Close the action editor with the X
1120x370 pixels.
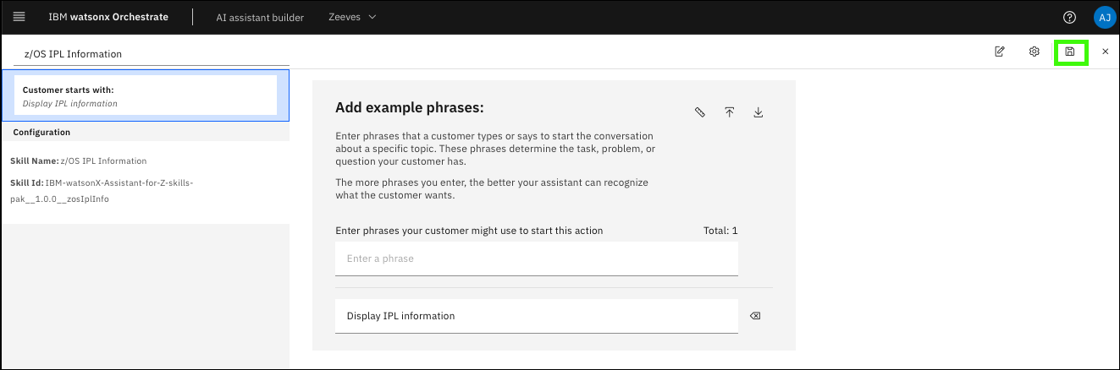tap(1105, 52)
